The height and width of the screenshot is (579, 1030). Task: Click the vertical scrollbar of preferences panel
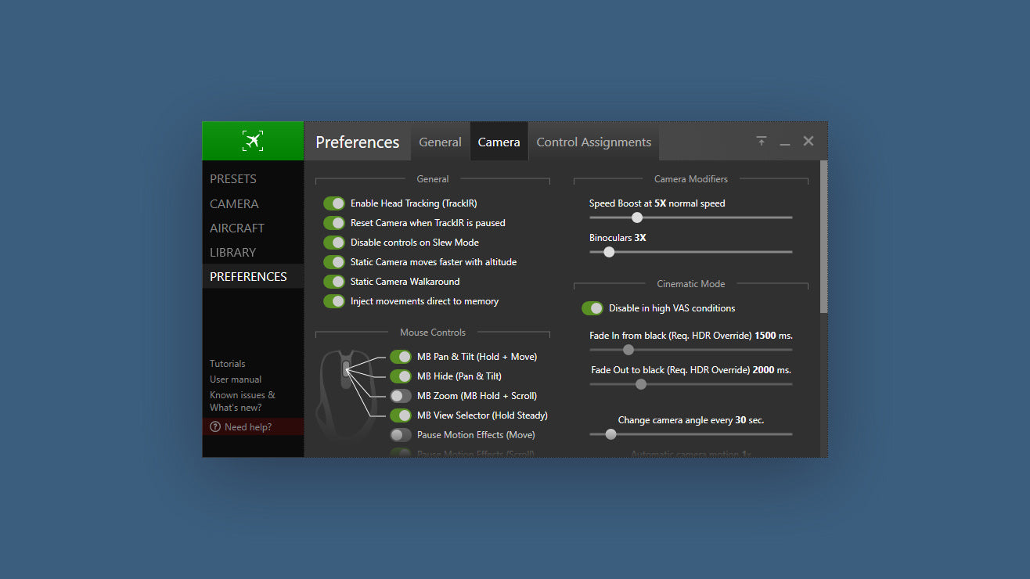(823, 235)
